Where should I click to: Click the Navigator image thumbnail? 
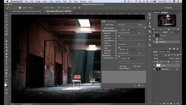pos(167,20)
